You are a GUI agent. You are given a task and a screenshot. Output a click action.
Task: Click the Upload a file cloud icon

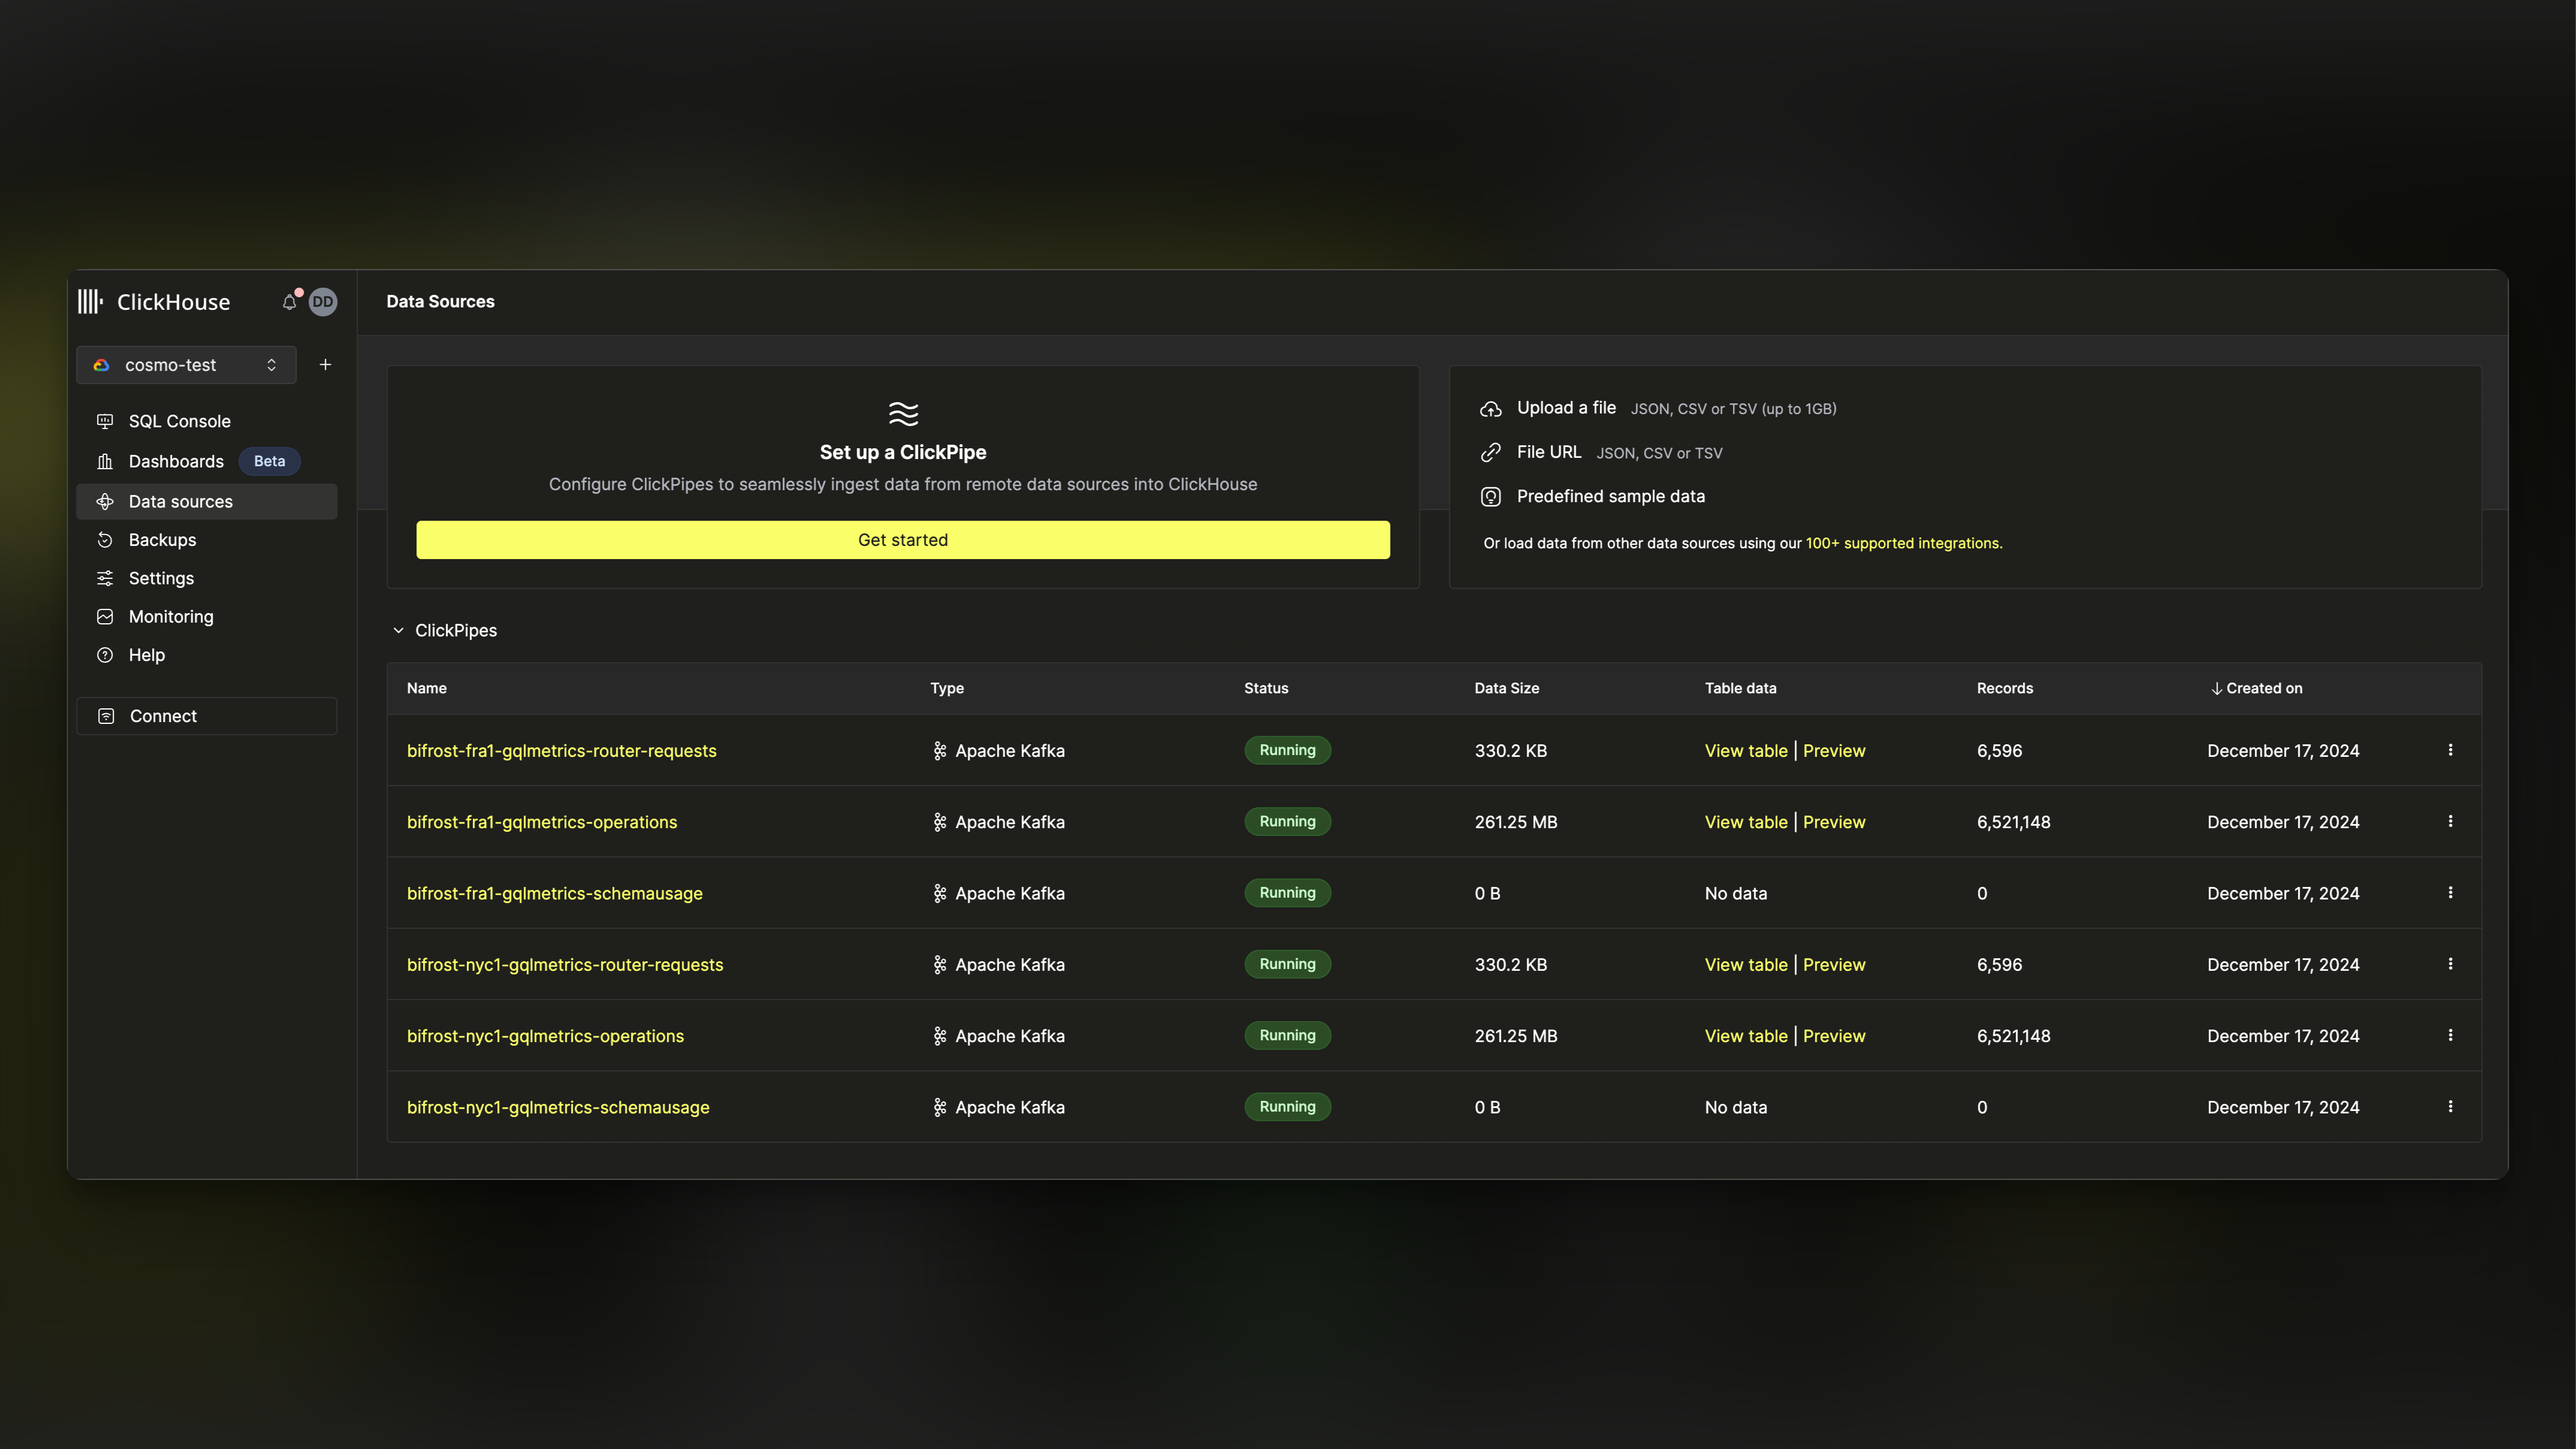coord(1490,409)
